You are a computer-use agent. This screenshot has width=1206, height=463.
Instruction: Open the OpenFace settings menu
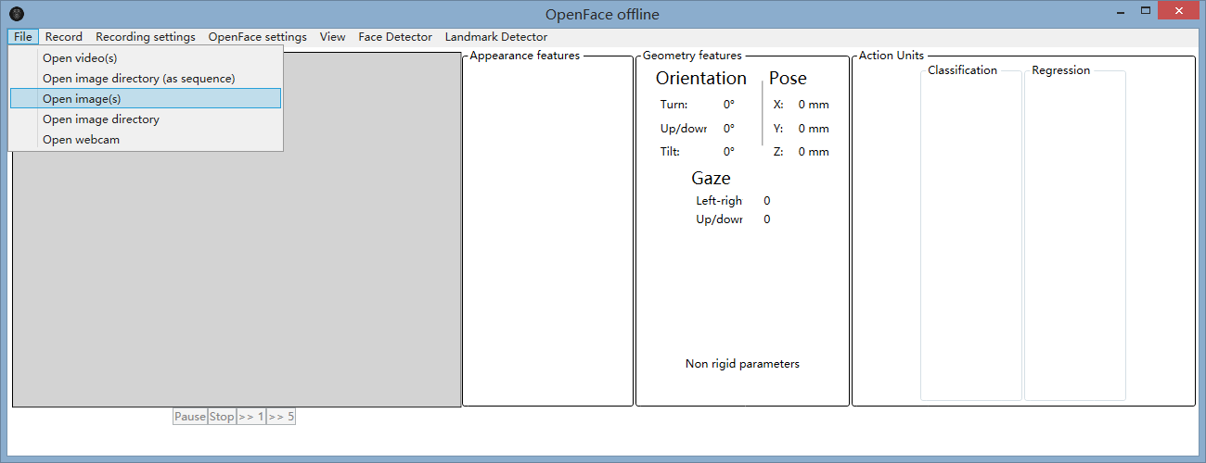click(258, 37)
